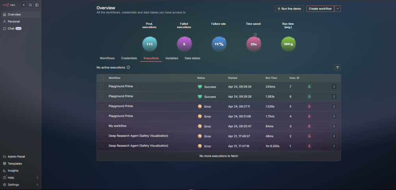Open three-dot menu for execution 5
The width and height of the screenshot is (396, 190).
(x=334, y=106)
